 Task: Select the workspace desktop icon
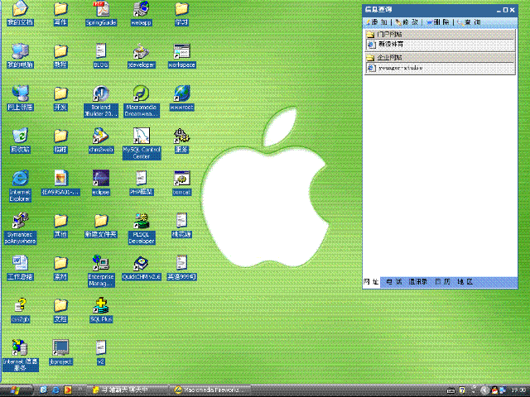[182, 55]
